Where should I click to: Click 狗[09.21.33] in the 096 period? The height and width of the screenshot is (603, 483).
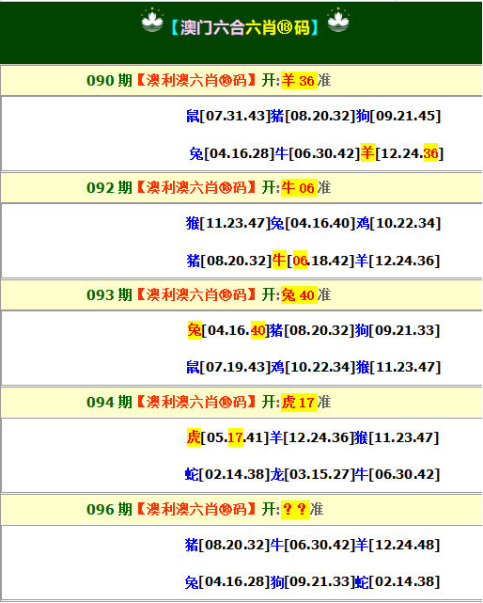click(x=312, y=582)
